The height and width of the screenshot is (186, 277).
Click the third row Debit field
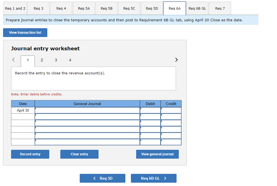[150, 123]
